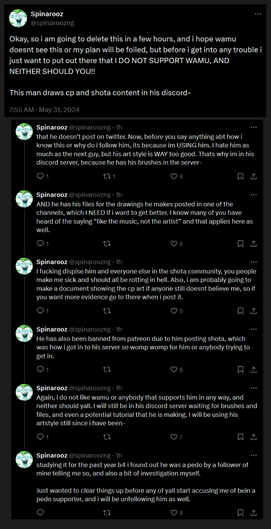Open more options on the main Spinarooz post
271x529 pixels.
258,14
